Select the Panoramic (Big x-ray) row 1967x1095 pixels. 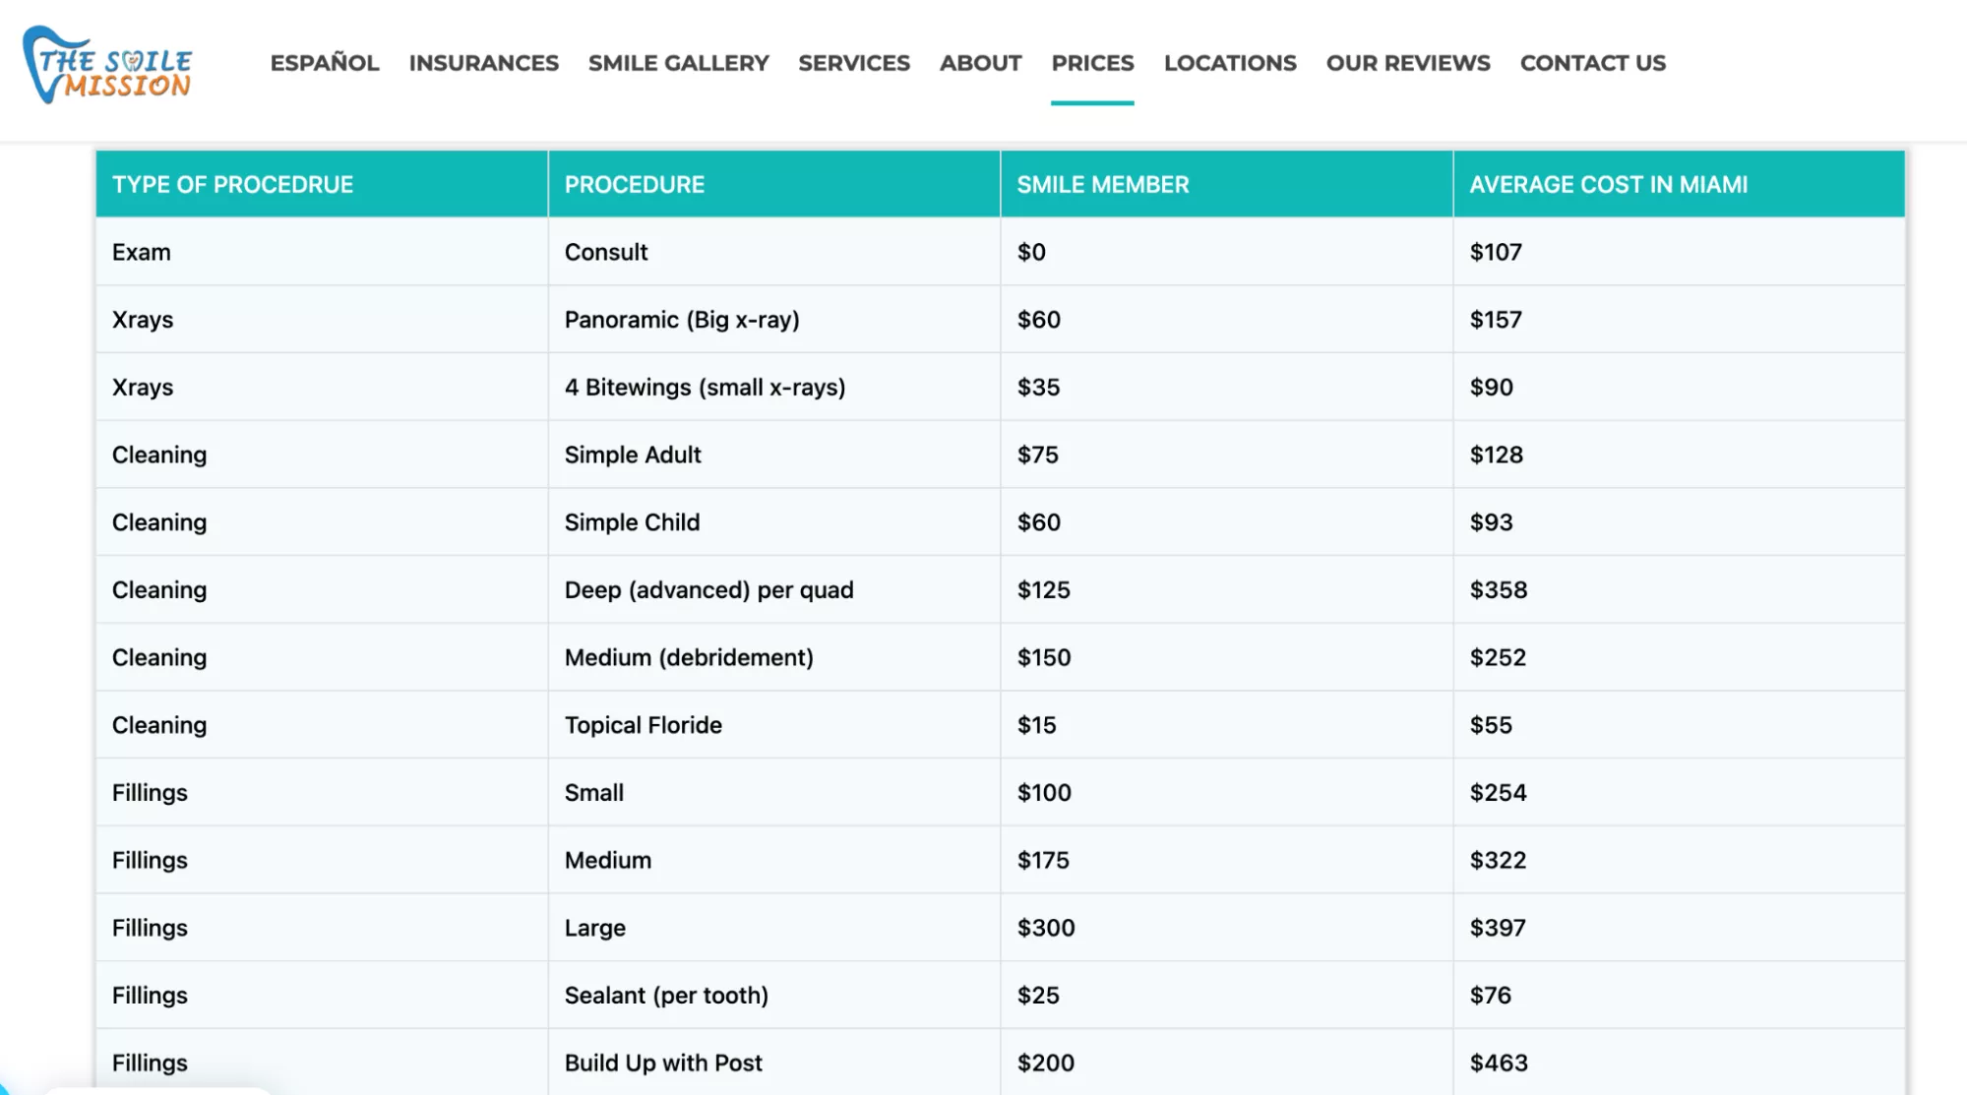coord(683,319)
